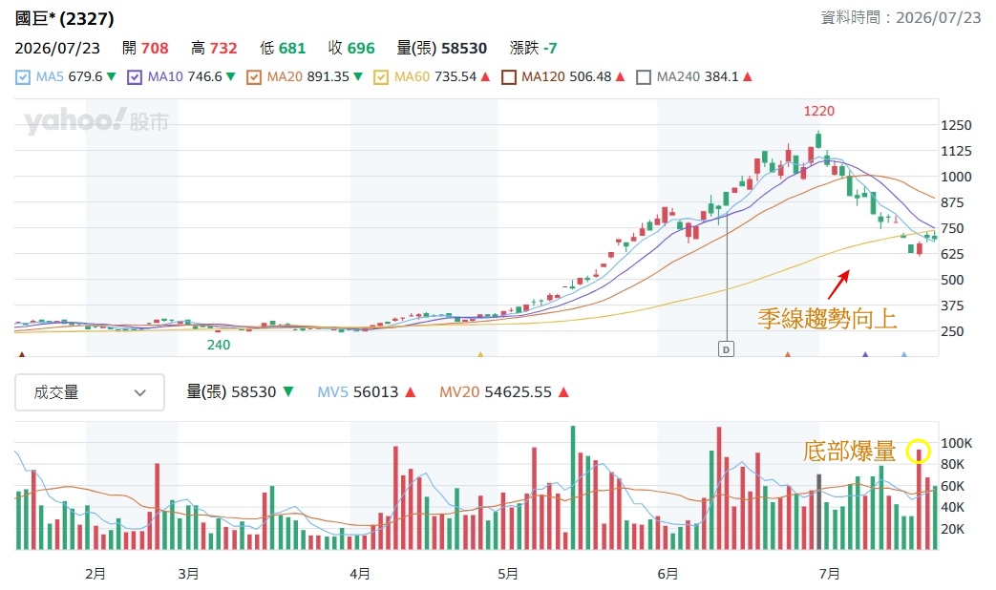This screenshot has width=996, height=590.
Task: Click the light blue triangle event marker
Action: [904, 354]
